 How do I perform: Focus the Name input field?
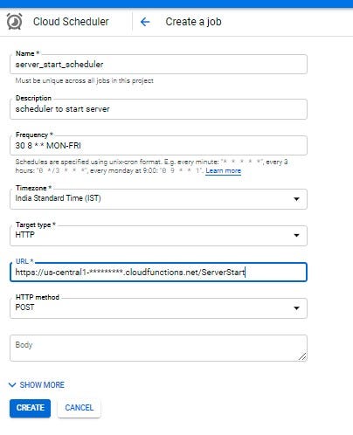(x=158, y=65)
